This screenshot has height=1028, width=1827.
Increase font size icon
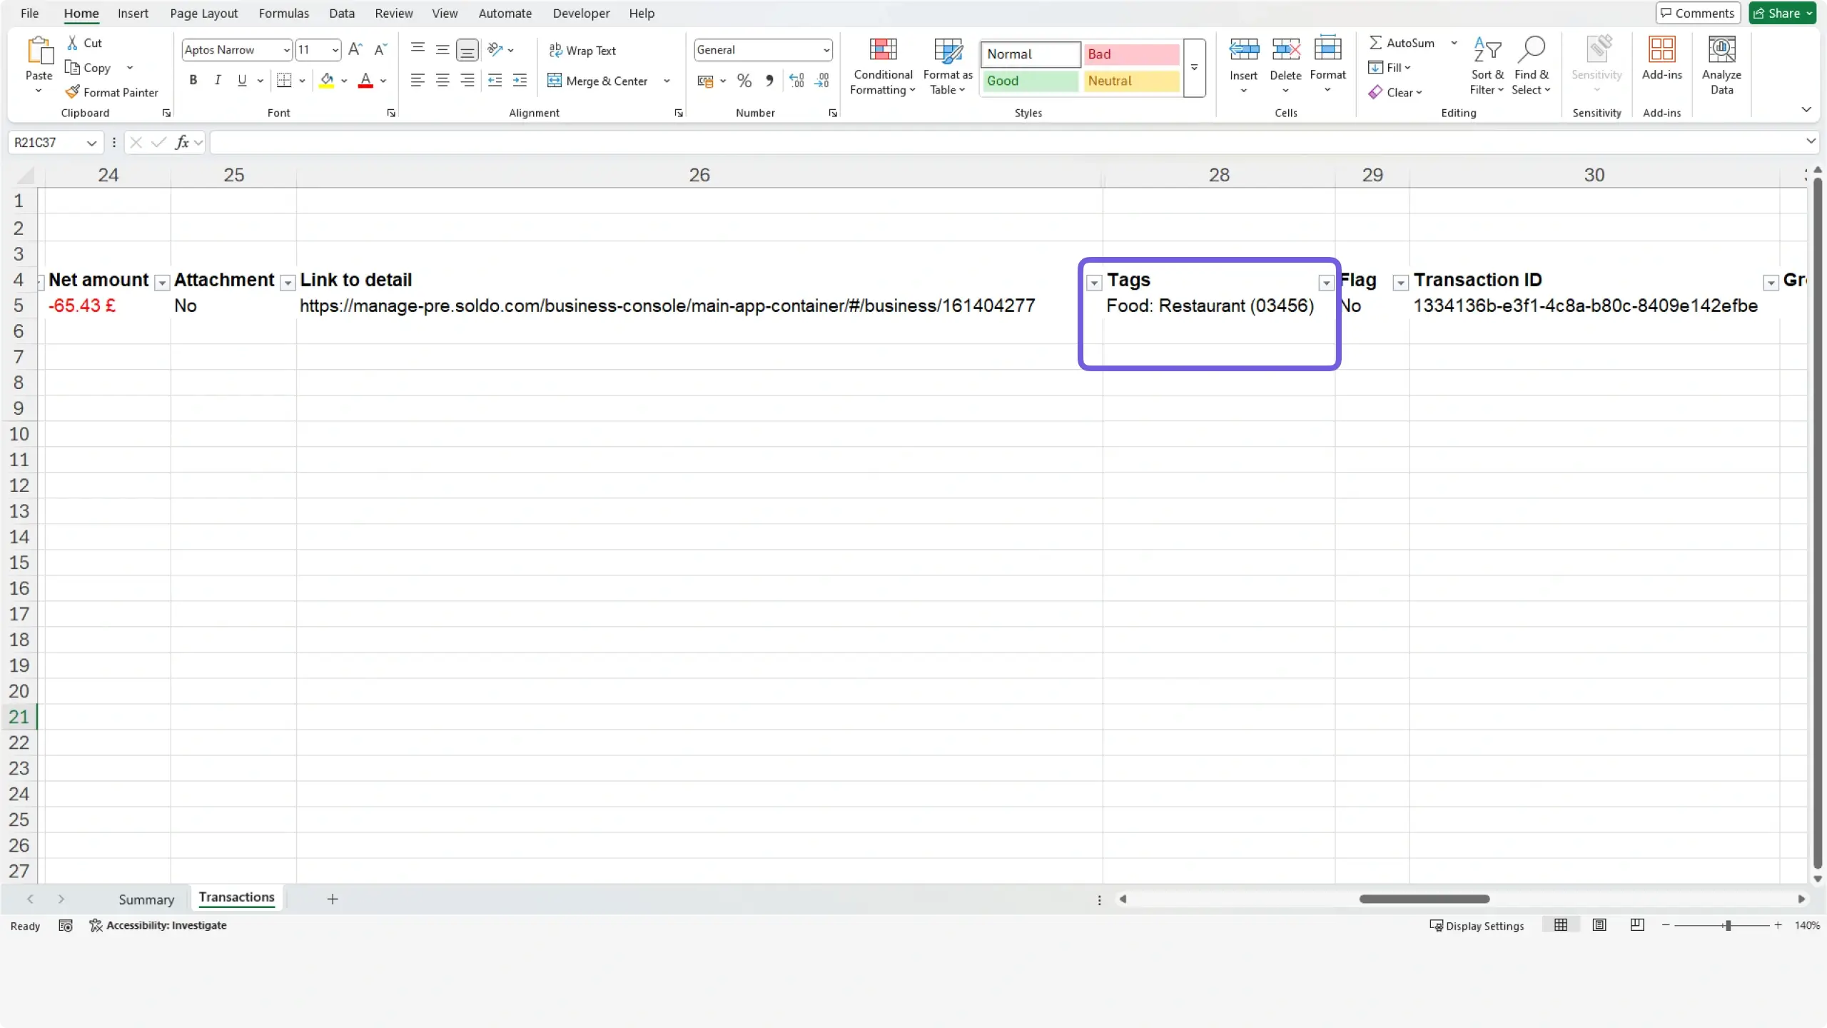coord(355,49)
